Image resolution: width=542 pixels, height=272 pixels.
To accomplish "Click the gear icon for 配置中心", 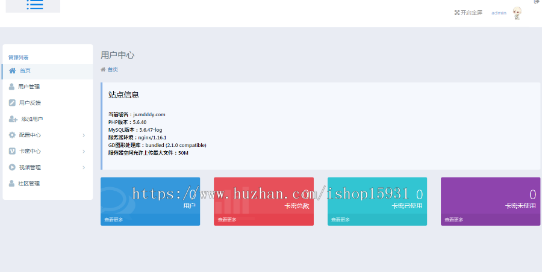I will click(12, 135).
